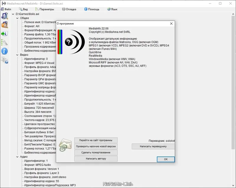Select Битовая глубина: 8 бит row
This screenshot has height=188, width=236.
pos(39,132)
